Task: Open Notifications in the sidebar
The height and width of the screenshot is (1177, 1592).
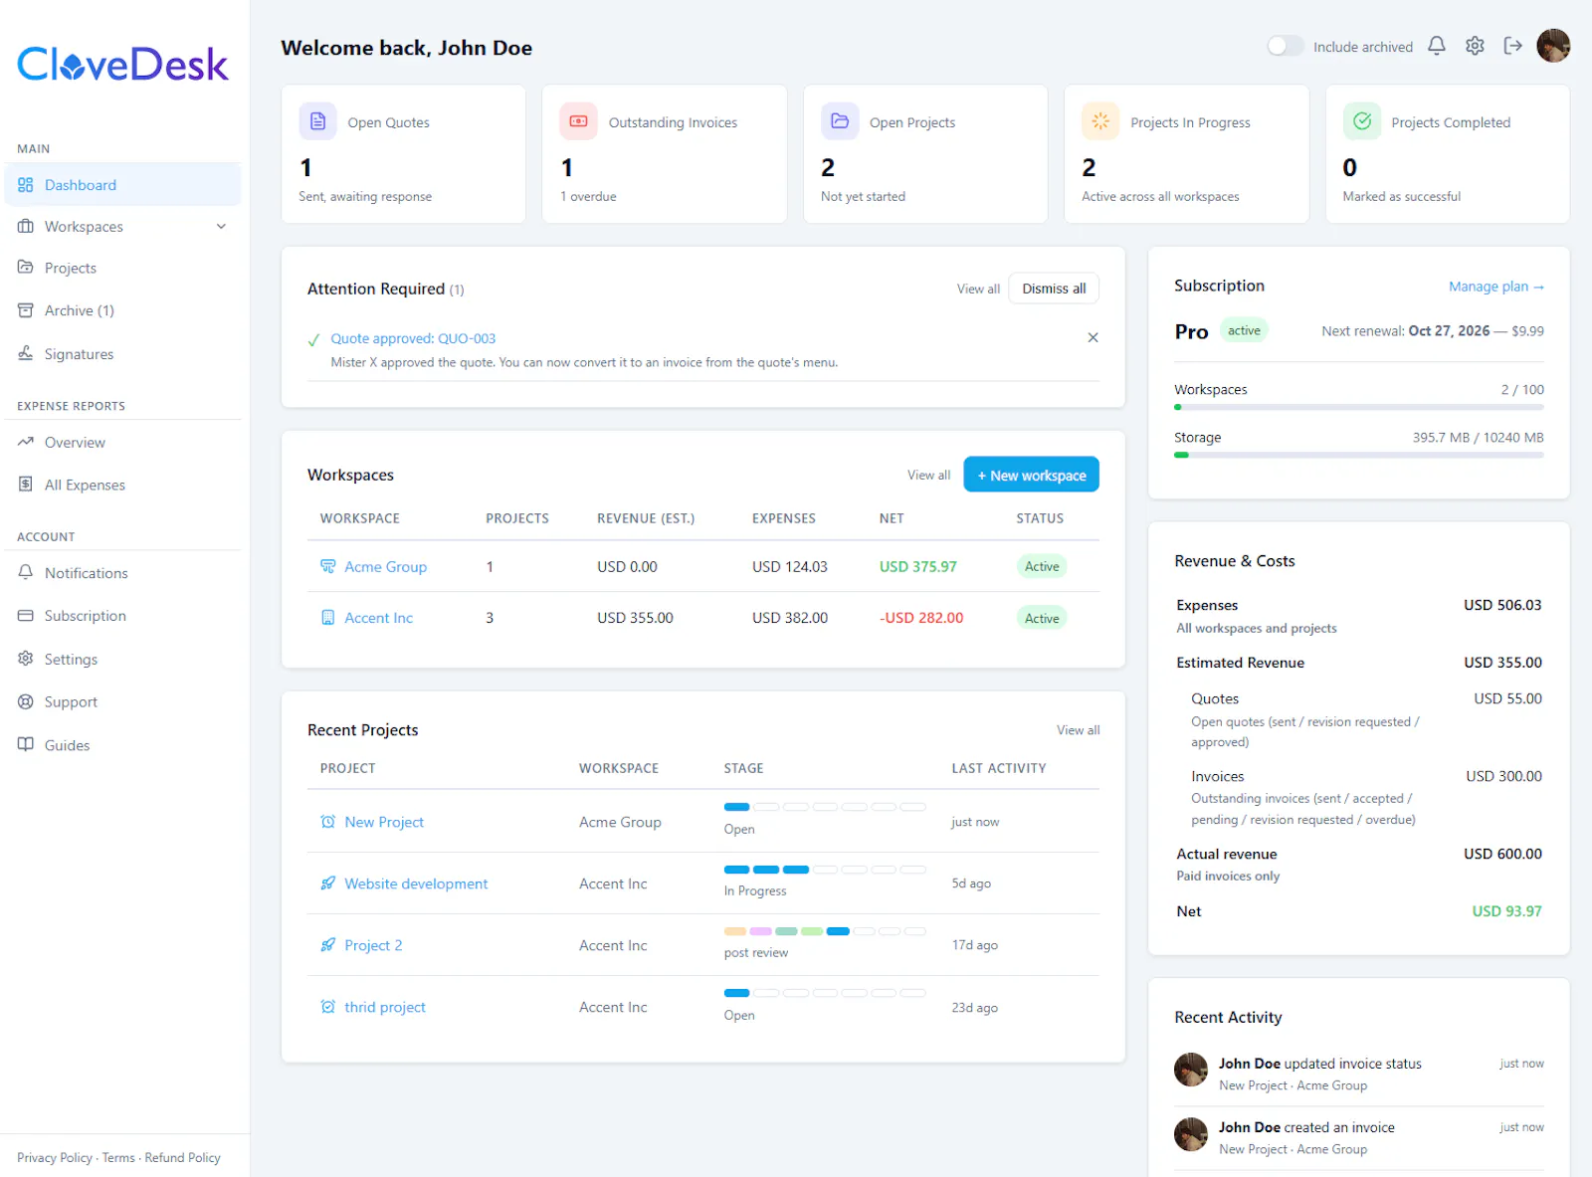Action: tap(122, 573)
